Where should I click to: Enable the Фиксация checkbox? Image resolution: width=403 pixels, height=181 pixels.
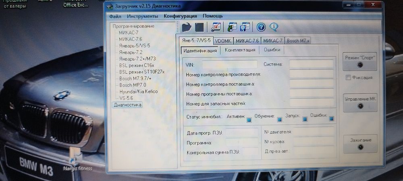[x=348, y=77]
